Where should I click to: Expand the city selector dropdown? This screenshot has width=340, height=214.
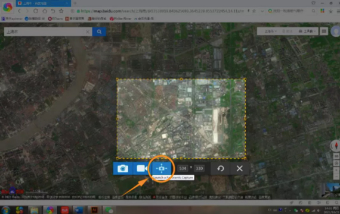(270, 32)
